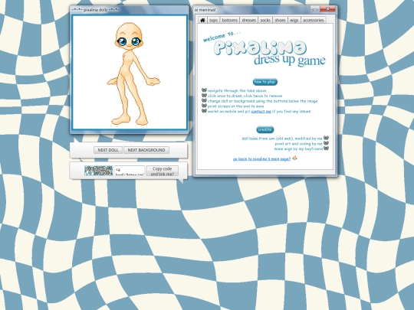The width and height of the screenshot is (414, 310).
Task: Open 'go back to pixalina's main page' link
Action: click(x=261, y=159)
